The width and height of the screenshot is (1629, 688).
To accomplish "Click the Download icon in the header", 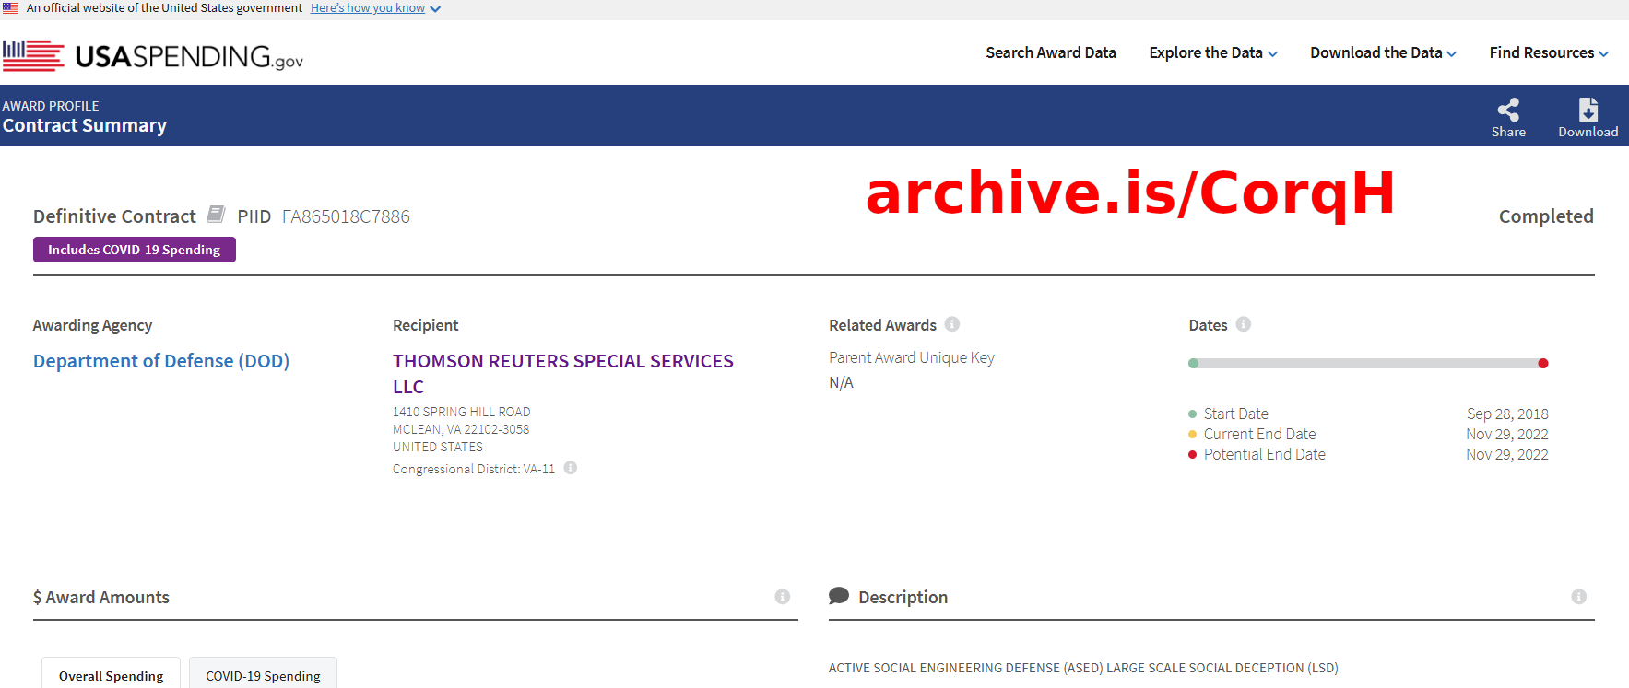I will coord(1588,110).
